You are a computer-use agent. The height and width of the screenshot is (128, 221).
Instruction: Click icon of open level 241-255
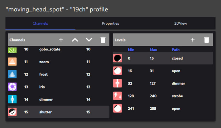tap(117, 108)
